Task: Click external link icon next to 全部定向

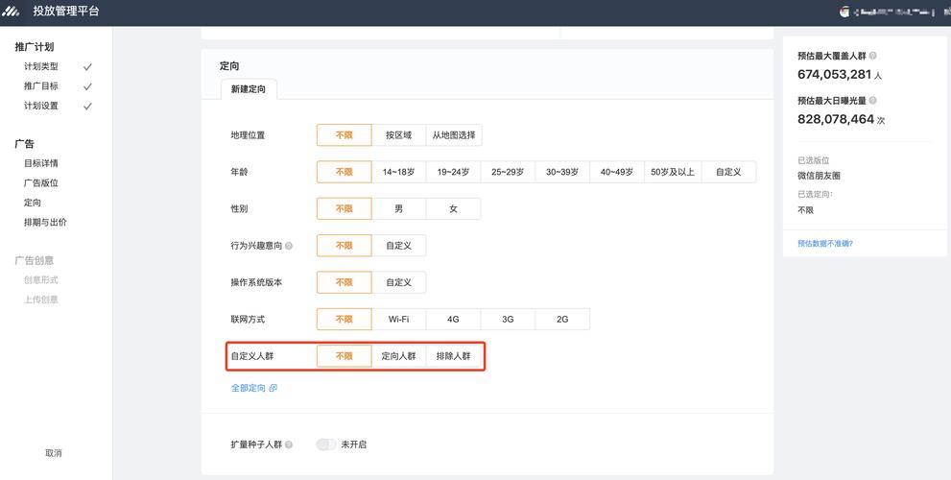Action: point(273,388)
